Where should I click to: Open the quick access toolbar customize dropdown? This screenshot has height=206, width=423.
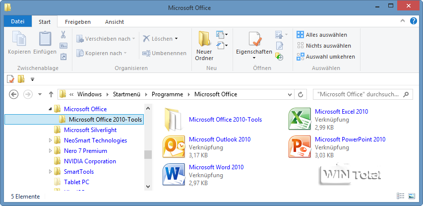(33, 79)
